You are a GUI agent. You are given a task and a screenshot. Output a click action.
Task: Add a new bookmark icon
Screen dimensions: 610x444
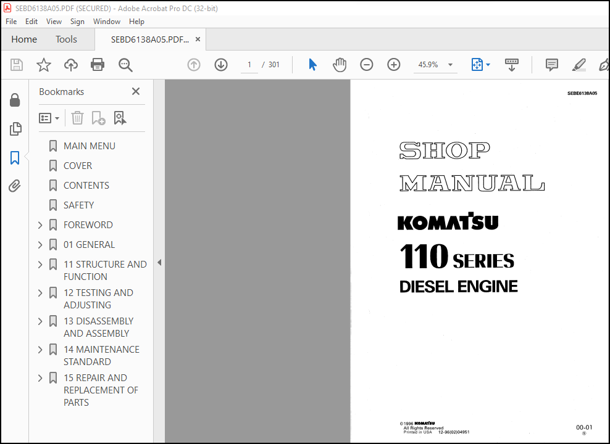click(x=98, y=118)
